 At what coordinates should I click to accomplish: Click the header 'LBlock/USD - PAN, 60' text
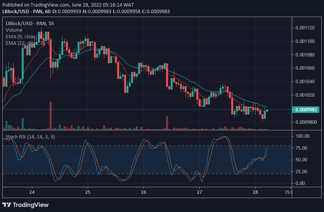click(26, 11)
